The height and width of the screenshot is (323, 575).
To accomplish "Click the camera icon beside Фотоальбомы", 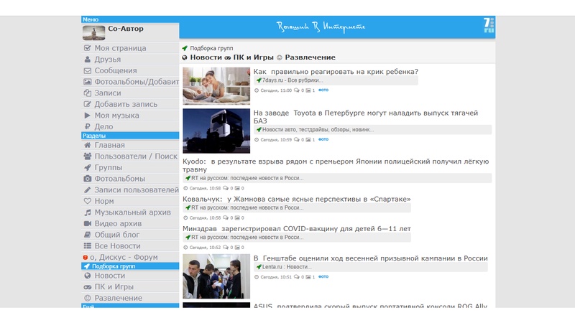I will tap(88, 179).
